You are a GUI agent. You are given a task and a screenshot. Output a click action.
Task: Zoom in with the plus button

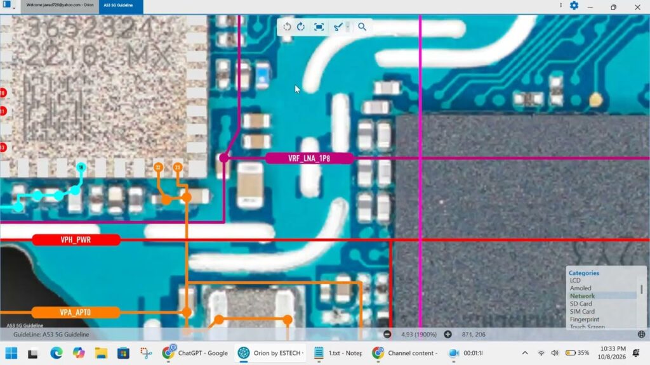[x=448, y=335]
